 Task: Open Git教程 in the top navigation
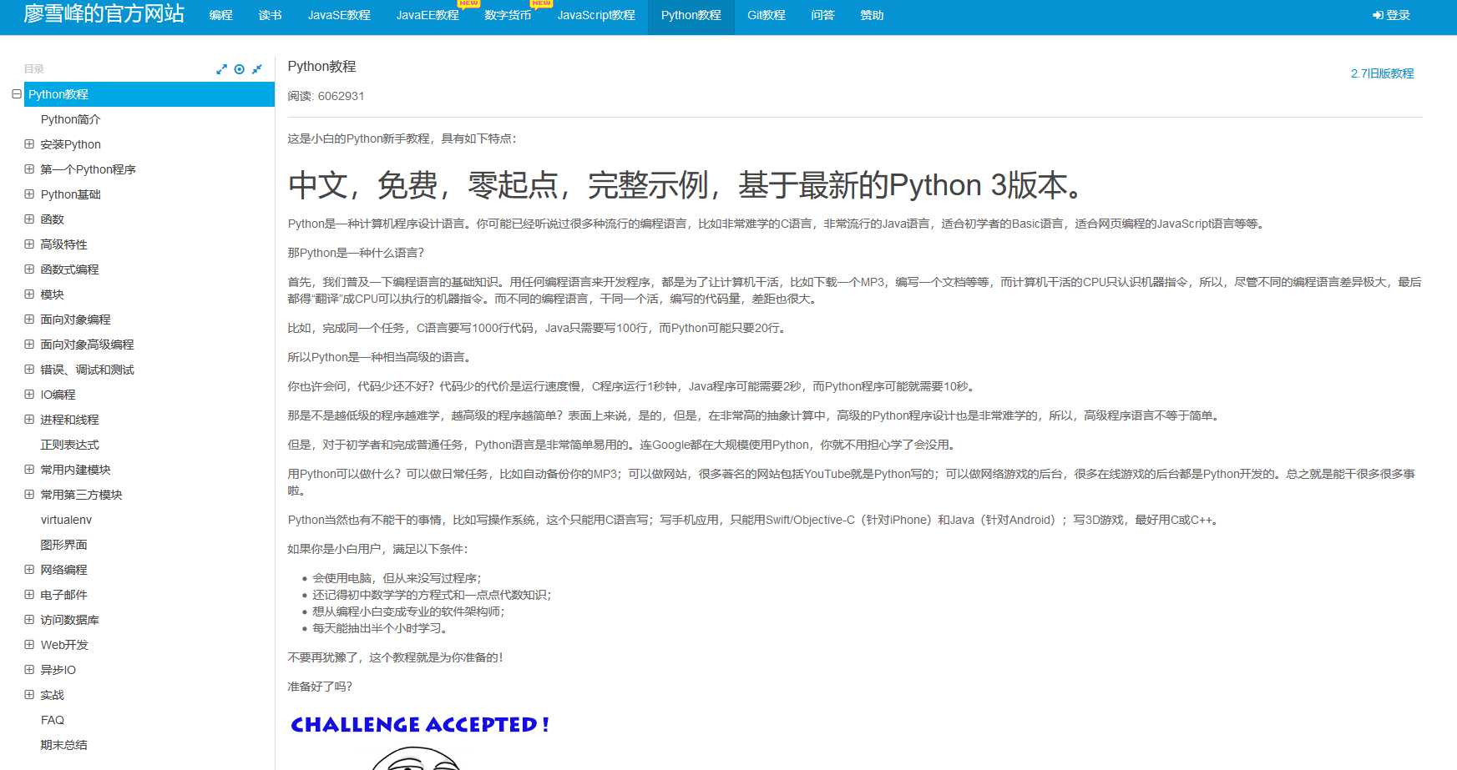pyautogui.click(x=766, y=15)
